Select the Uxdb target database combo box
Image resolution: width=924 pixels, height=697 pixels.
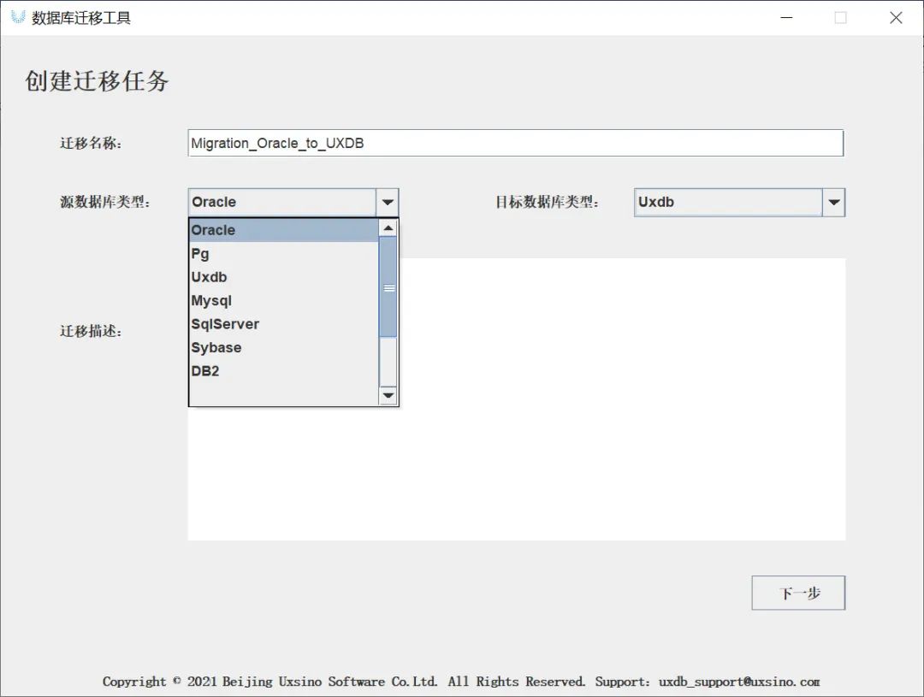coord(739,202)
